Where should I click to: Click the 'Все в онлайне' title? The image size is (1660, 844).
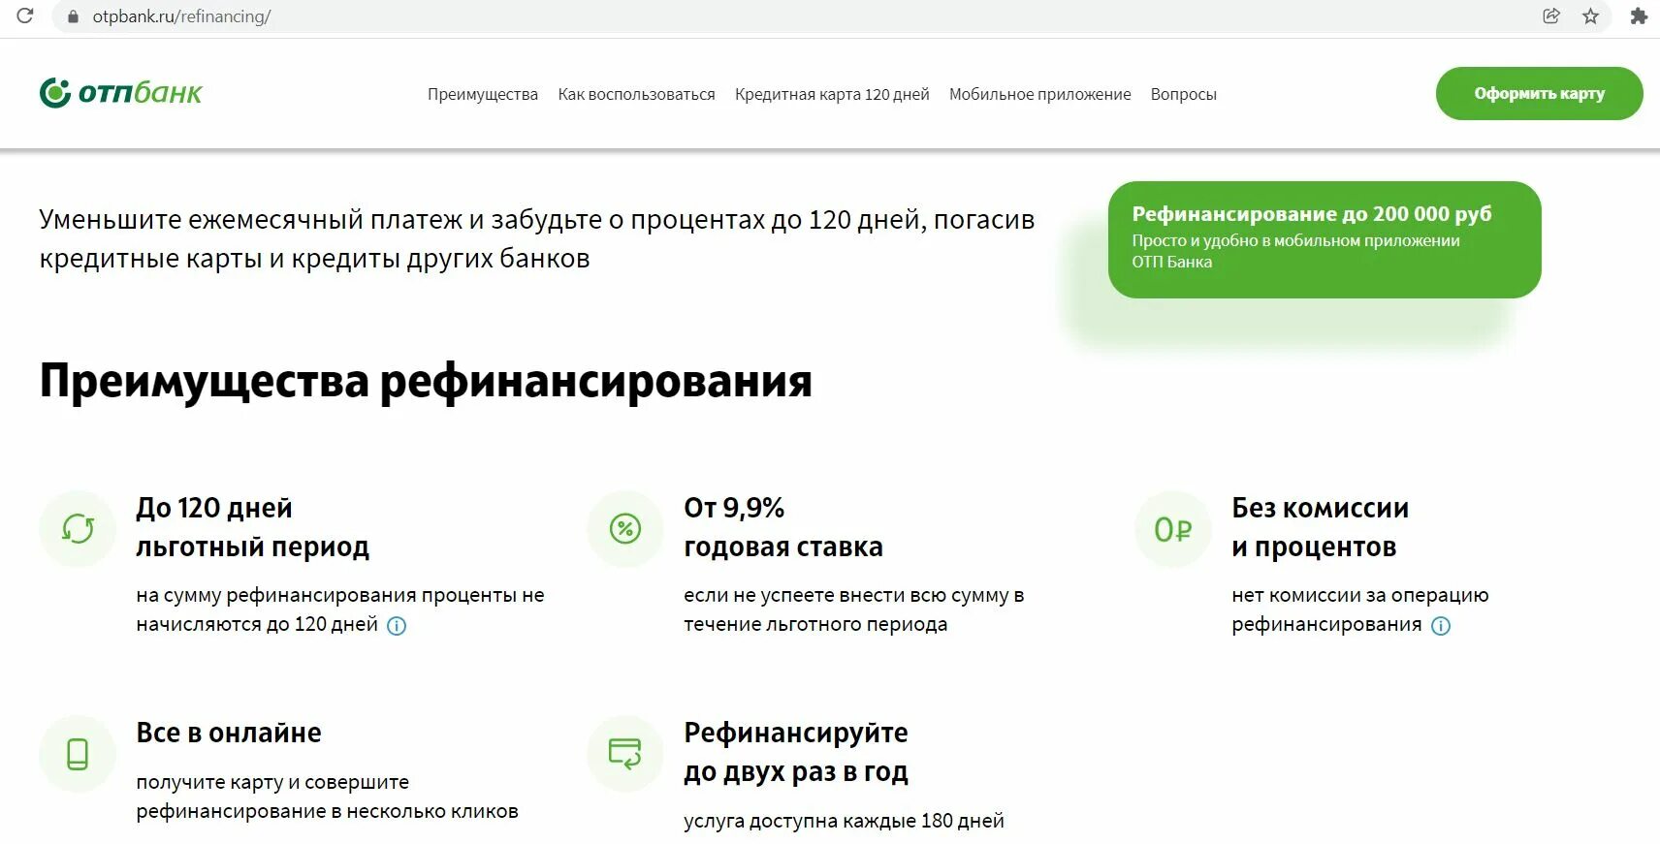[x=229, y=733]
